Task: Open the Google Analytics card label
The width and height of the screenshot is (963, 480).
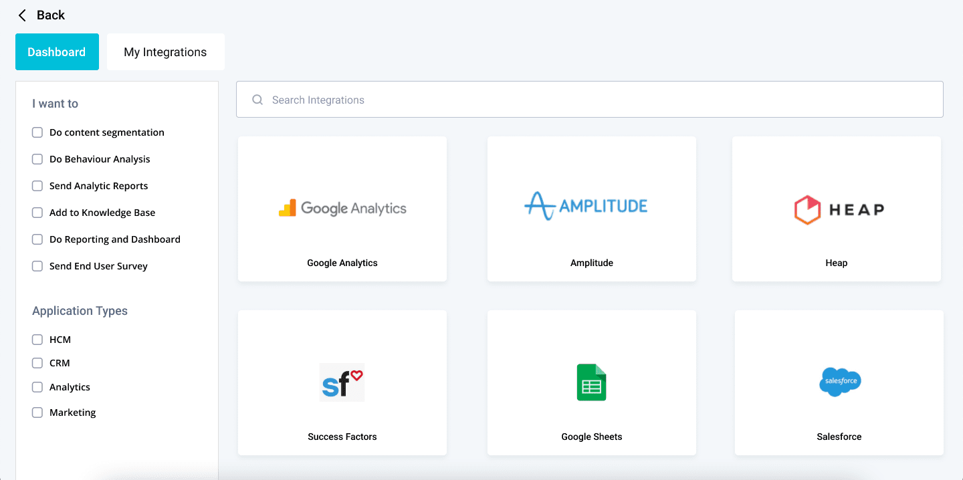Action: tap(342, 263)
